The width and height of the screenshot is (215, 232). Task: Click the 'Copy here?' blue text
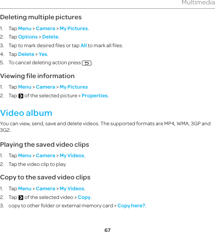coord(131,205)
